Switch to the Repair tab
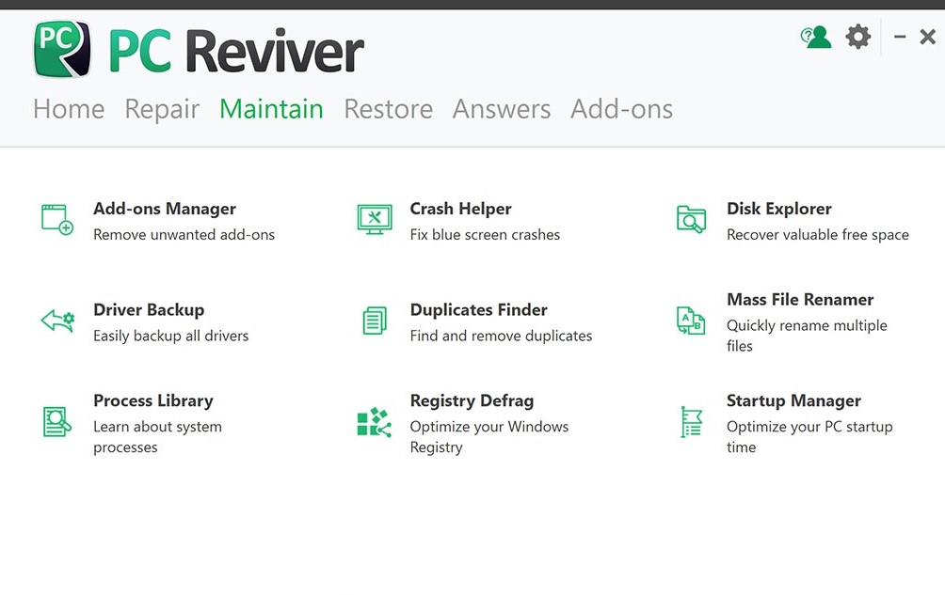 point(162,109)
